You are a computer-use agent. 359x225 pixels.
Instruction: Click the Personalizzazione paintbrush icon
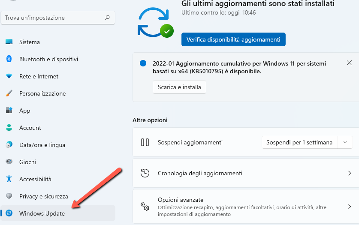pyautogui.click(x=9, y=93)
